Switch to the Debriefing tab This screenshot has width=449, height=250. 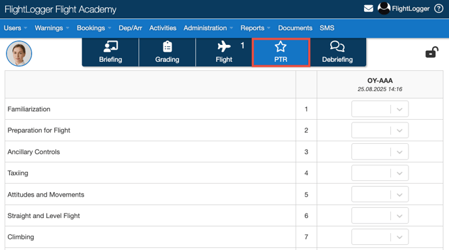[x=337, y=52]
